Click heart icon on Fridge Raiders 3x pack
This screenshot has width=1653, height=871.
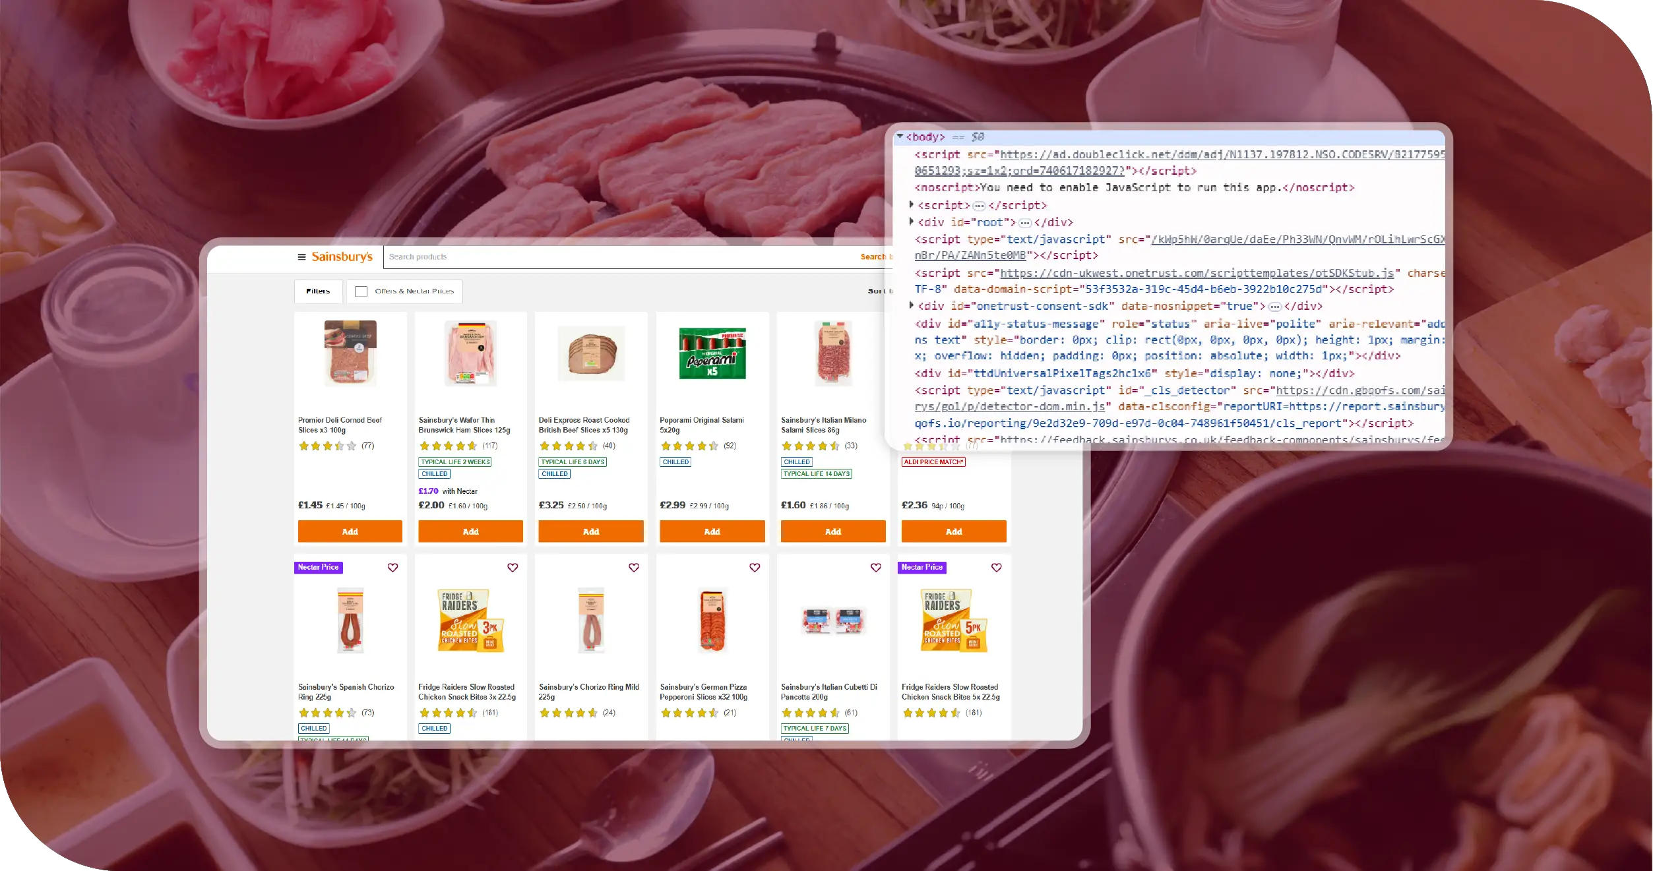pos(513,568)
